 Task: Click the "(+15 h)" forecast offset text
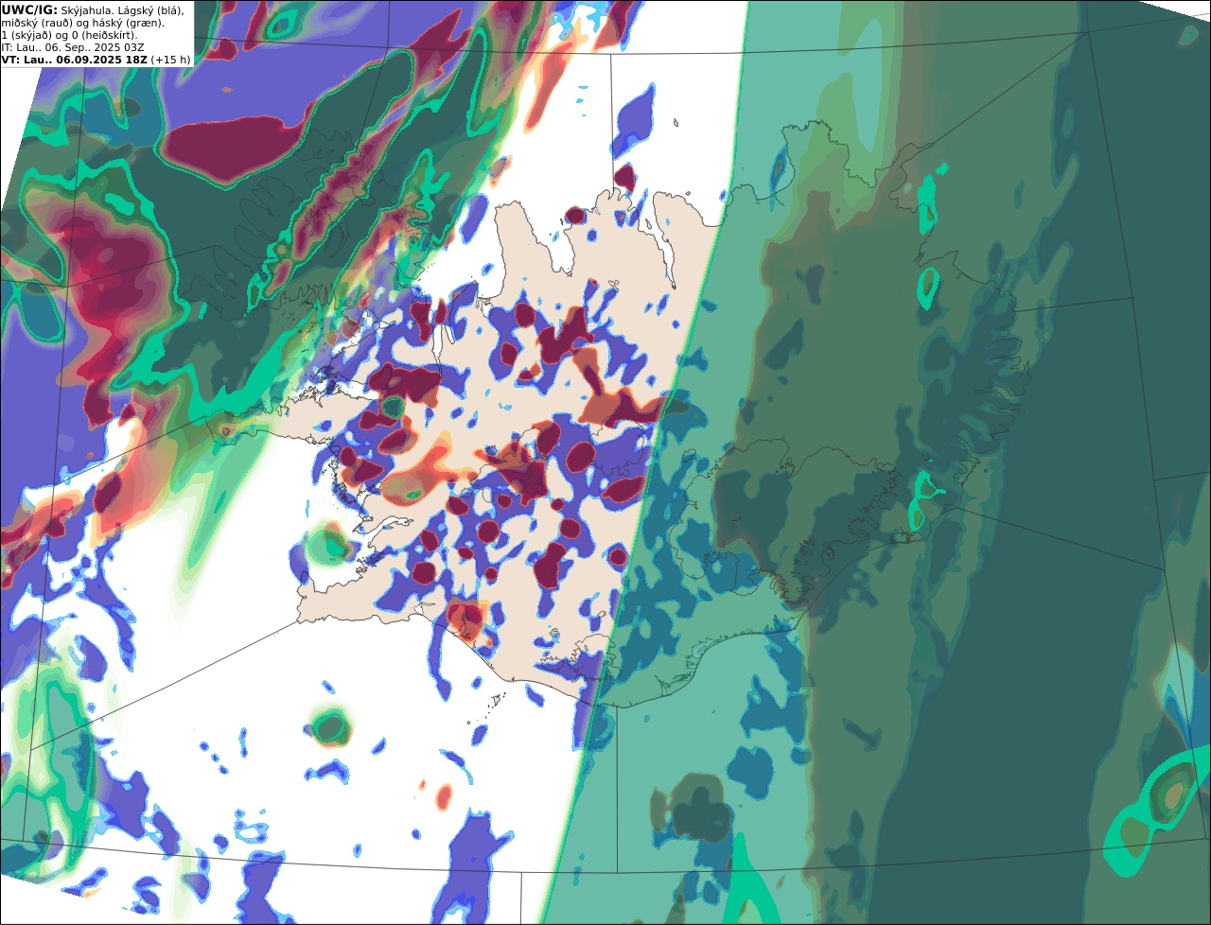coord(170,60)
